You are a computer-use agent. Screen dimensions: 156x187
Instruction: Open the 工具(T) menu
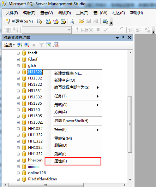click(x=82, y=13)
